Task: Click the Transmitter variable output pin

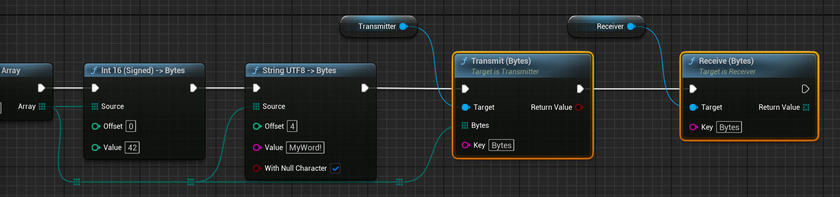Action: pyautogui.click(x=403, y=27)
